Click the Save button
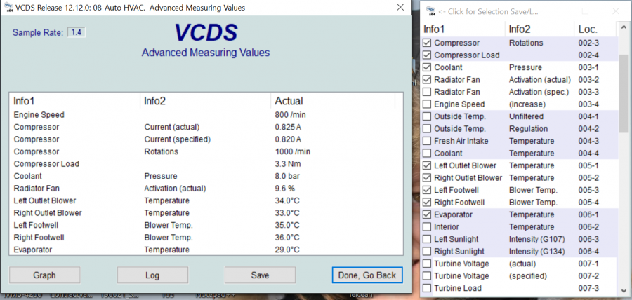Image resolution: width=632 pixels, height=300 pixels. point(260,275)
